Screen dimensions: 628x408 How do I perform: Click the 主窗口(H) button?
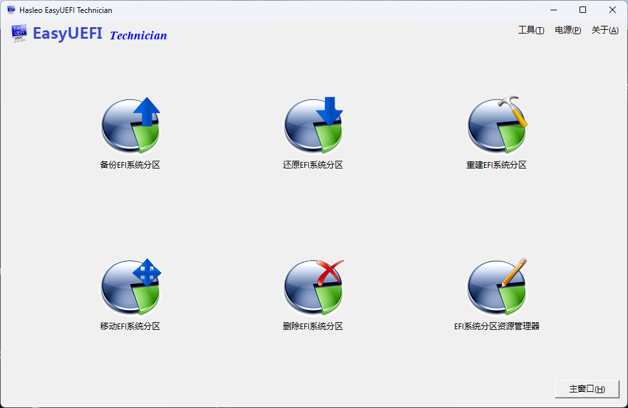[587, 389]
